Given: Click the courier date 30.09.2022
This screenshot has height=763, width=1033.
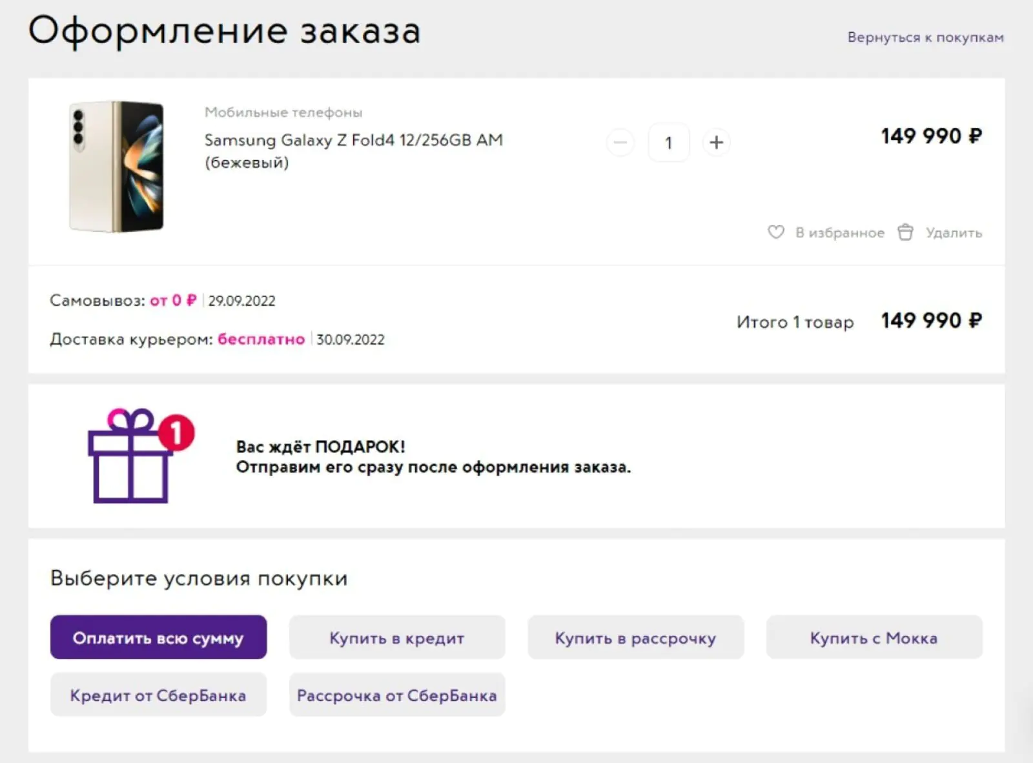Looking at the screenshot, I should tap(351, 340).
